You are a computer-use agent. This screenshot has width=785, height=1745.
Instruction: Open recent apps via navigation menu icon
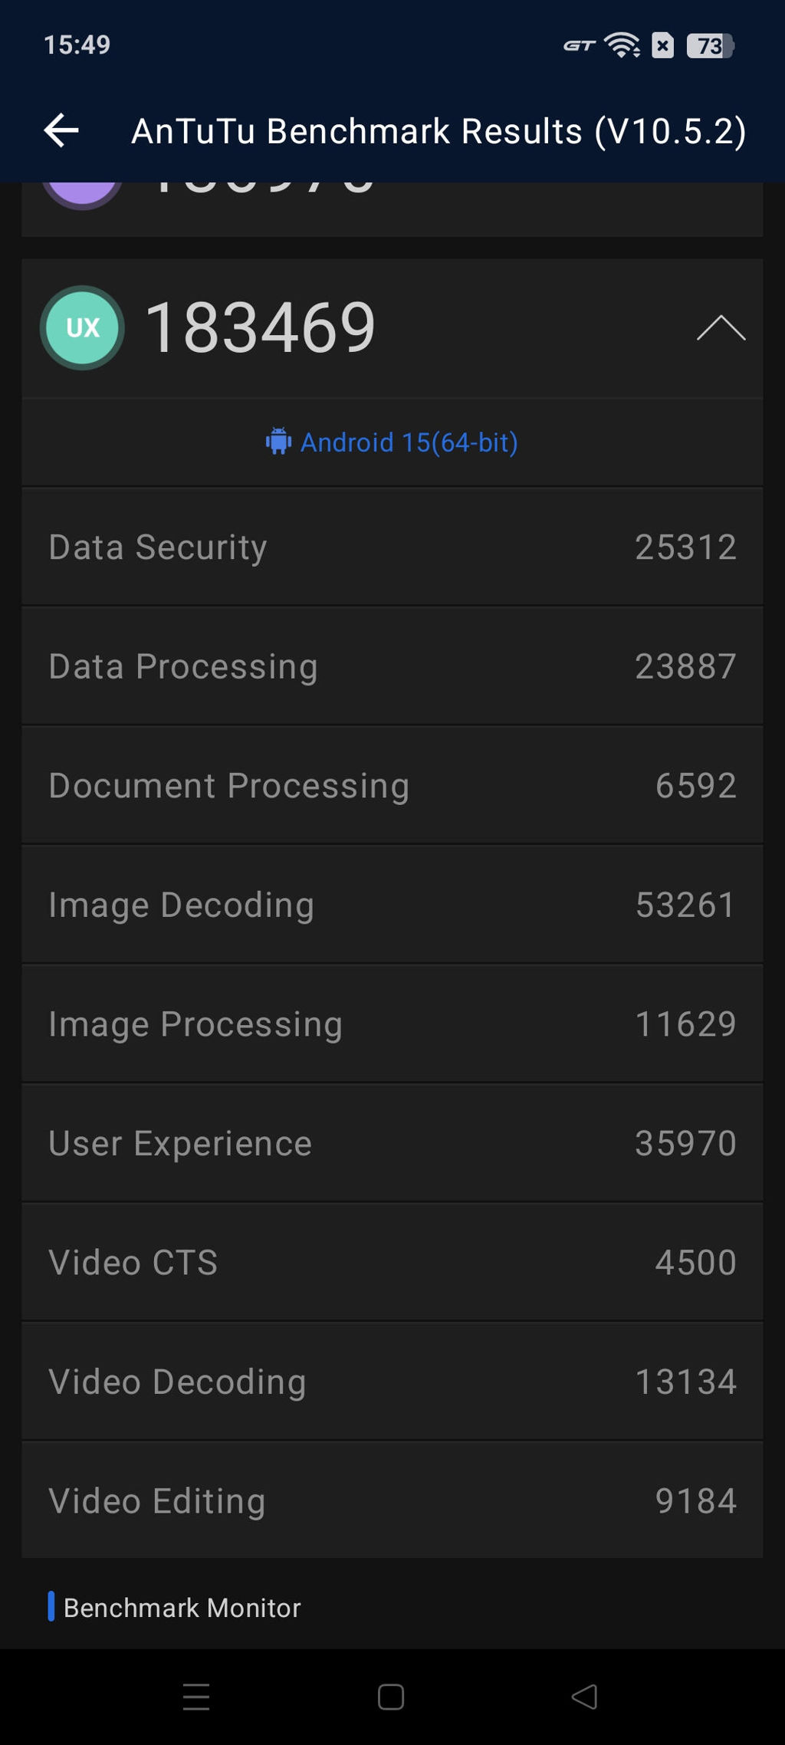196,1697
